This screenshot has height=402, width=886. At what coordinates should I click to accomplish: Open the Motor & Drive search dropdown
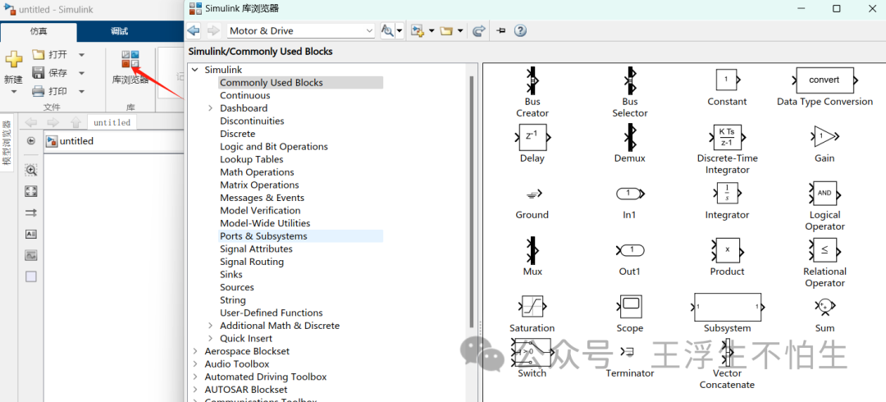coord(369,30)
